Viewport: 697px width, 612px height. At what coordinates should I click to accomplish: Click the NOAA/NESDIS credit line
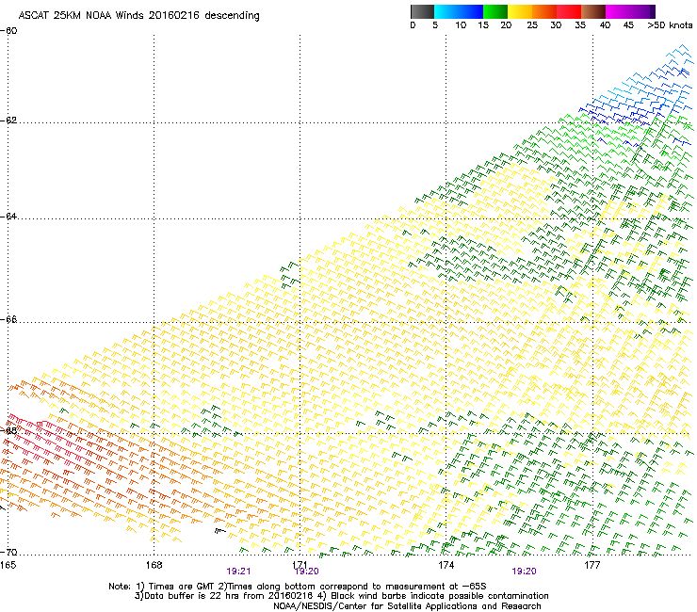407,606
